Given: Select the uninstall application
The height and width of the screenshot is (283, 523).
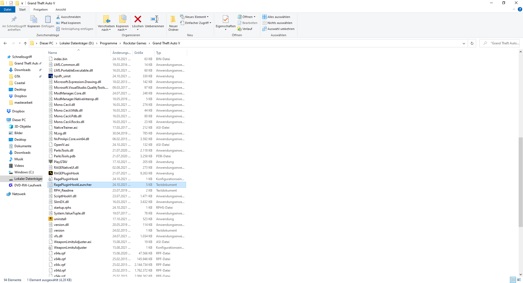Looking at the screenshot, I should (117, 219).
